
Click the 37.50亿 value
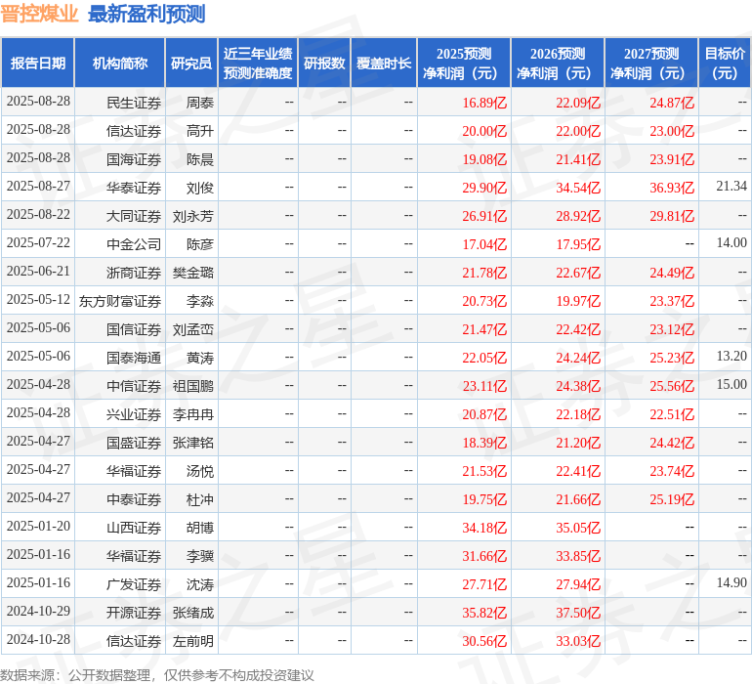click(578, 612)
